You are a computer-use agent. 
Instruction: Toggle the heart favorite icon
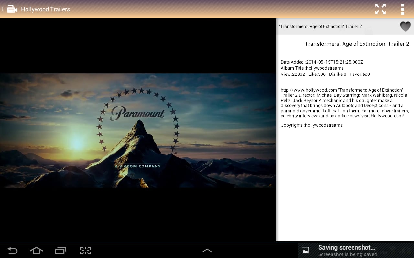point(405,26)
